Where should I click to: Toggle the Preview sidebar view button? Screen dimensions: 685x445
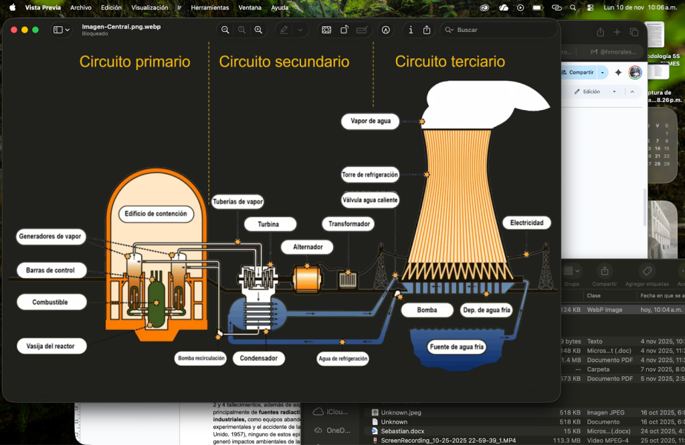pyautogui.click(x=58, y=30)
